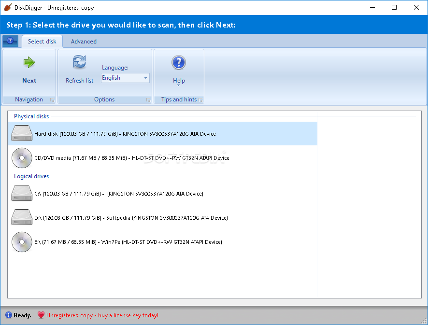
Task: Maximize the DiskDigger window
Action: (x=394, y=7)
